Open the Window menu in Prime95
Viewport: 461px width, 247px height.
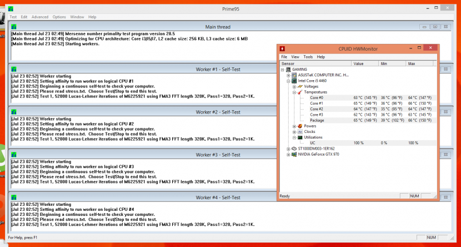point(77,17)
